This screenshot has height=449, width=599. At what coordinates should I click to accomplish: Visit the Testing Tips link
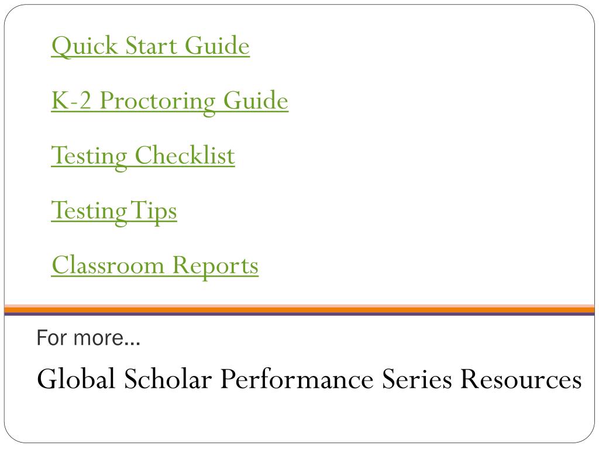[x=114, y=211]
